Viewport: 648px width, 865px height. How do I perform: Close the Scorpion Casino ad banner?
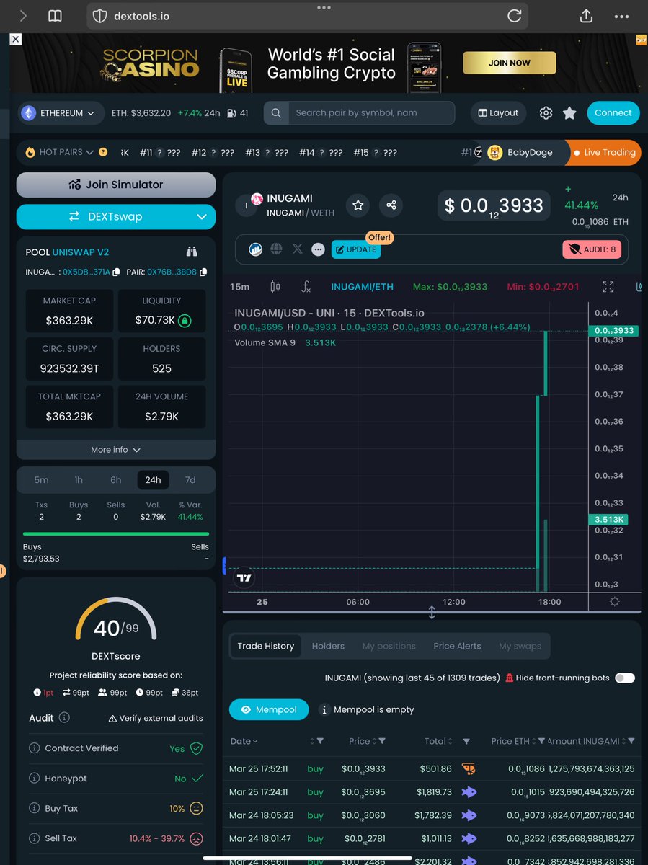click(15, 40)
